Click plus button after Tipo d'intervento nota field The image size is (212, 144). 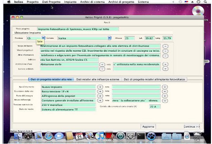(165, 87)
